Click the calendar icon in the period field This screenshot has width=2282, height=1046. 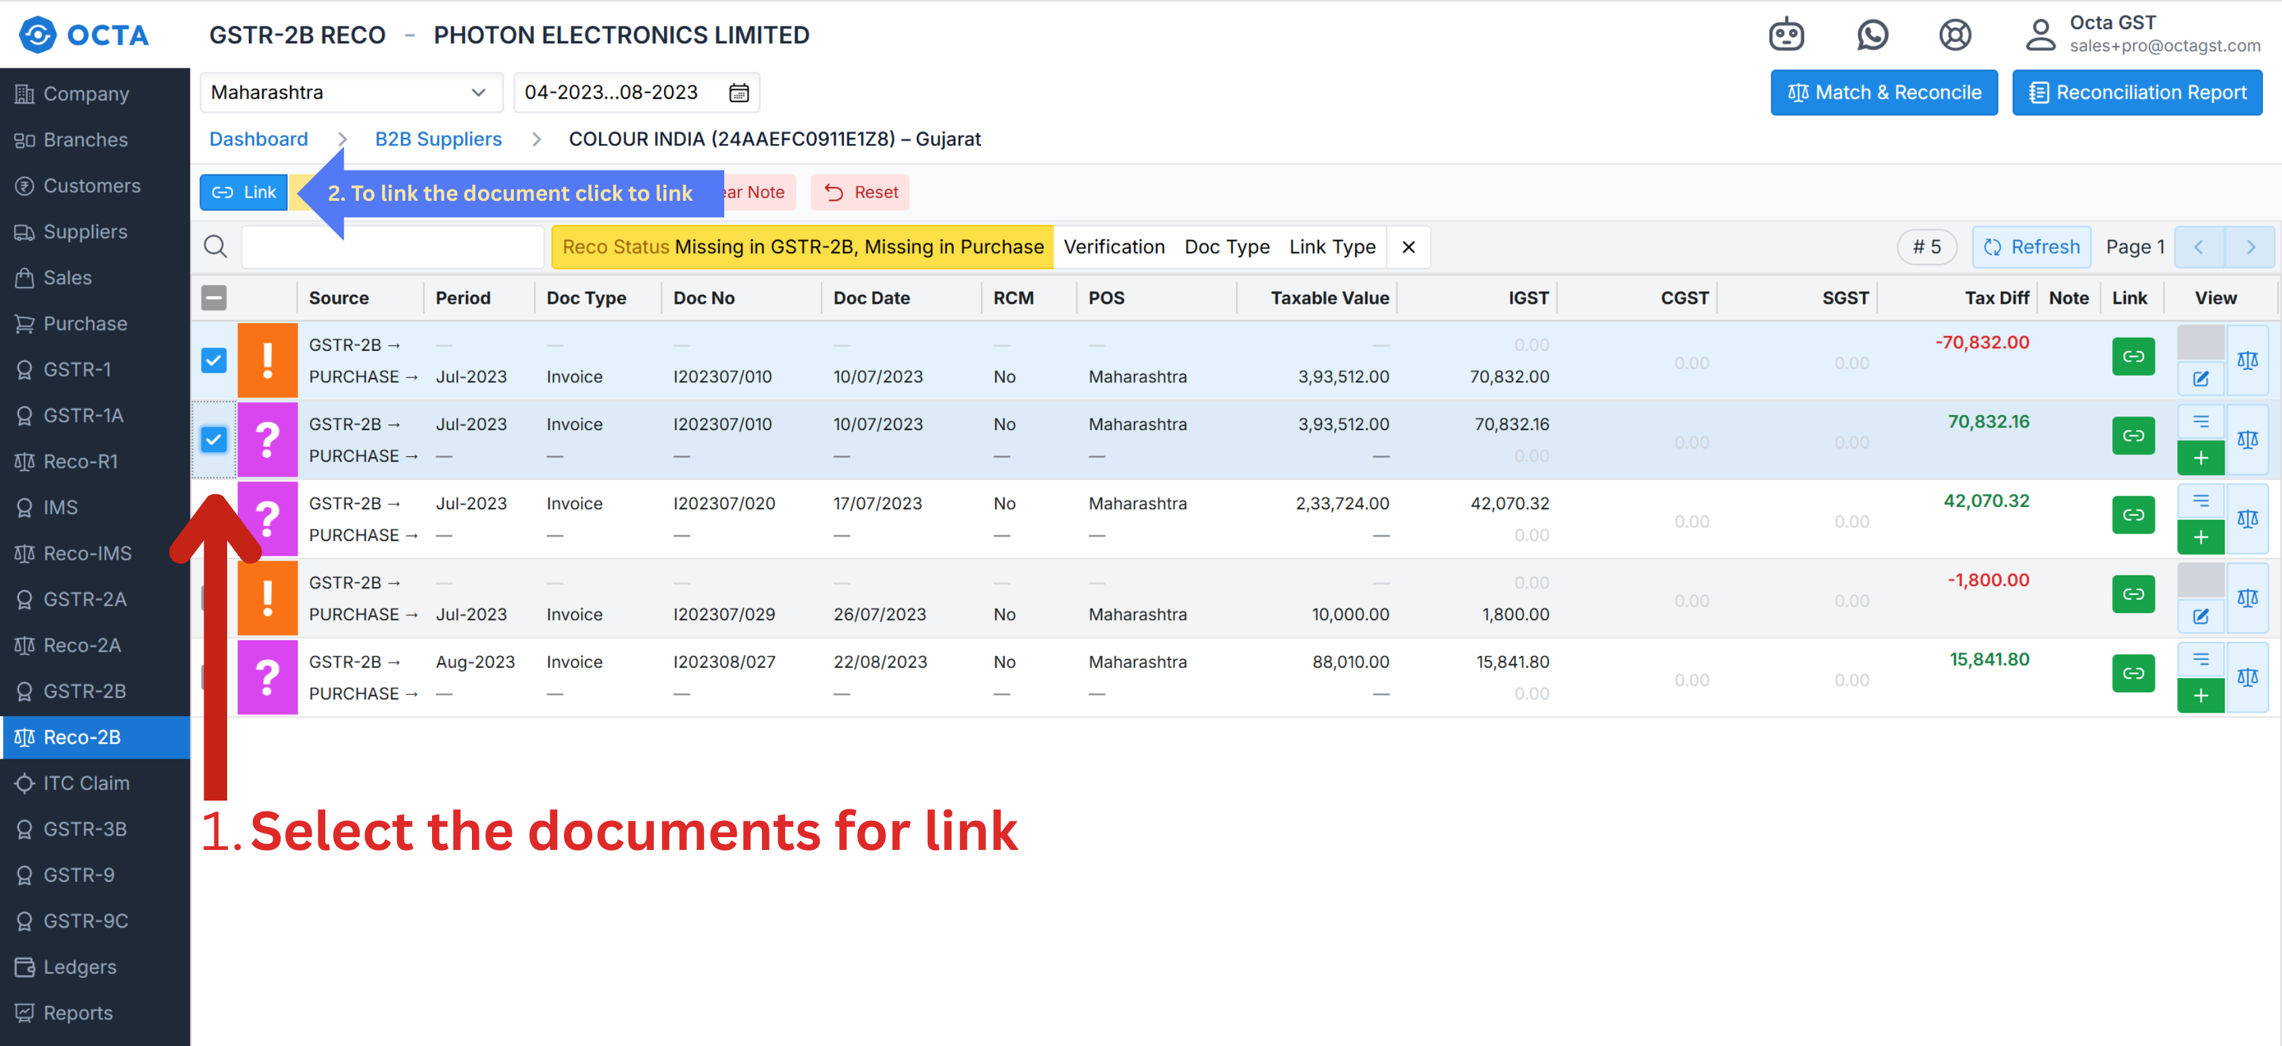[739, 92]
